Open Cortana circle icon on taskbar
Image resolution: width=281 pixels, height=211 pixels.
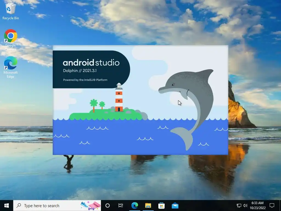pyautogui.click(x=108, y=206)
